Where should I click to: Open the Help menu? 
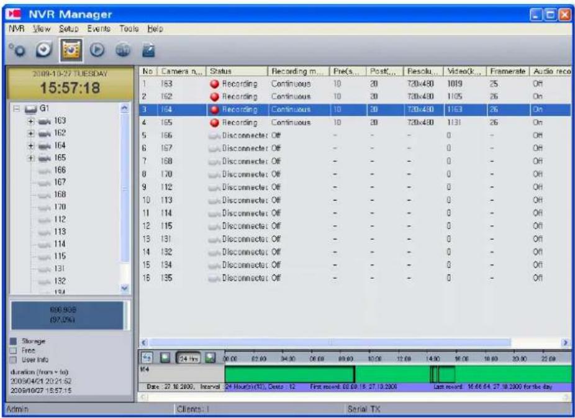pyautogui.click(x=155, y=29)
